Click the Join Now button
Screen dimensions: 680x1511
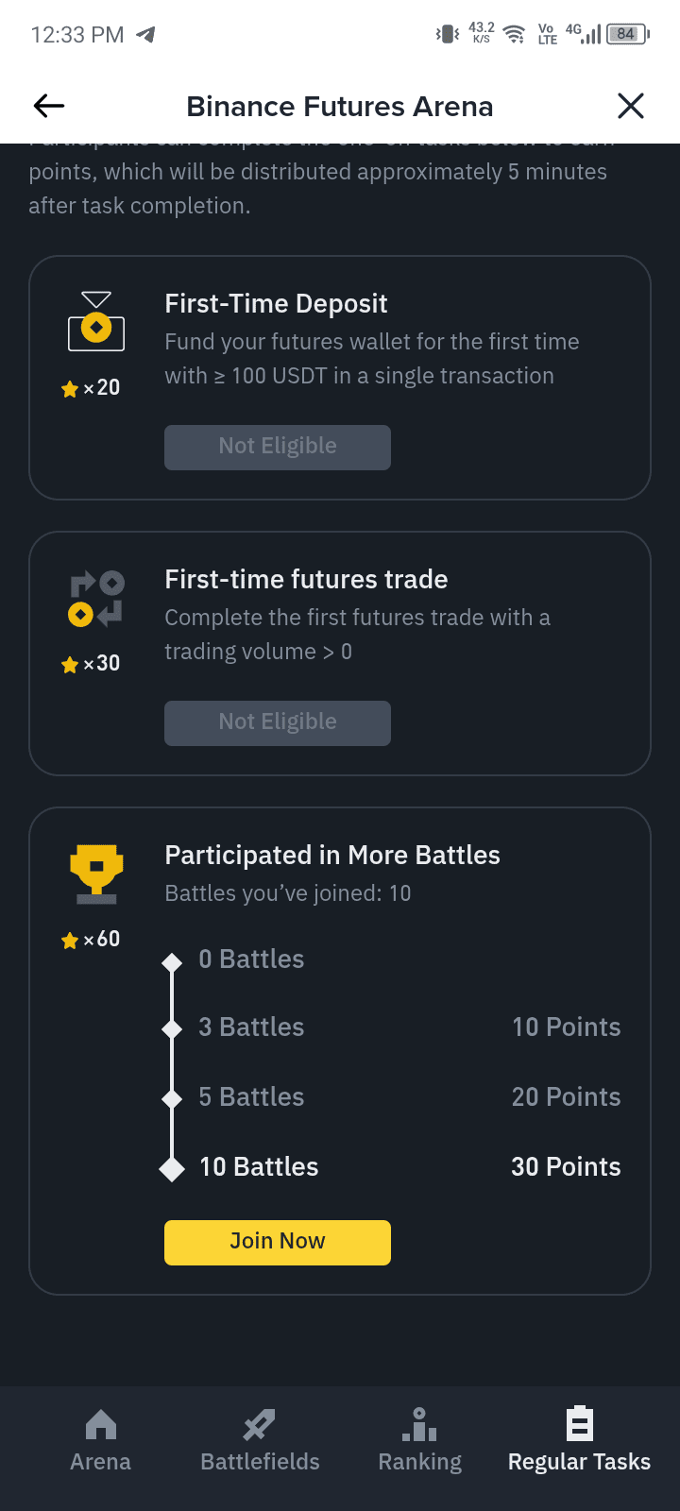(278, 1242)
